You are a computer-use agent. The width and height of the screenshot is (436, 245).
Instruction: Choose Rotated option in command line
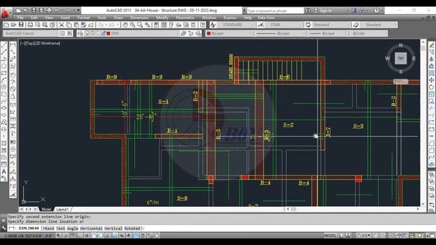tap(131, 229)
